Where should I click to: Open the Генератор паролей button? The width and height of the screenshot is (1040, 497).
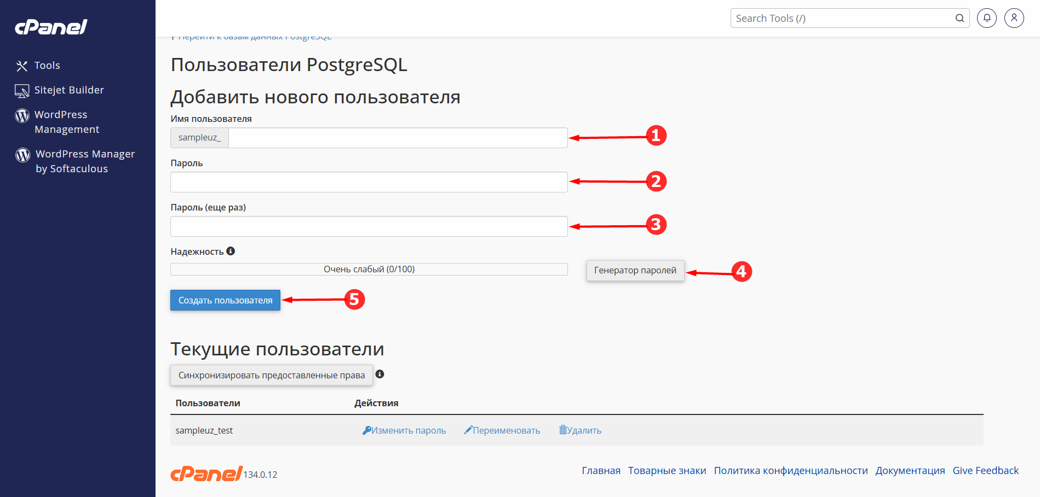coord(635,270)
